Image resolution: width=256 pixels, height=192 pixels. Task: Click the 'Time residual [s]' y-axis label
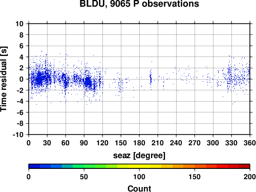coord(4,79)
